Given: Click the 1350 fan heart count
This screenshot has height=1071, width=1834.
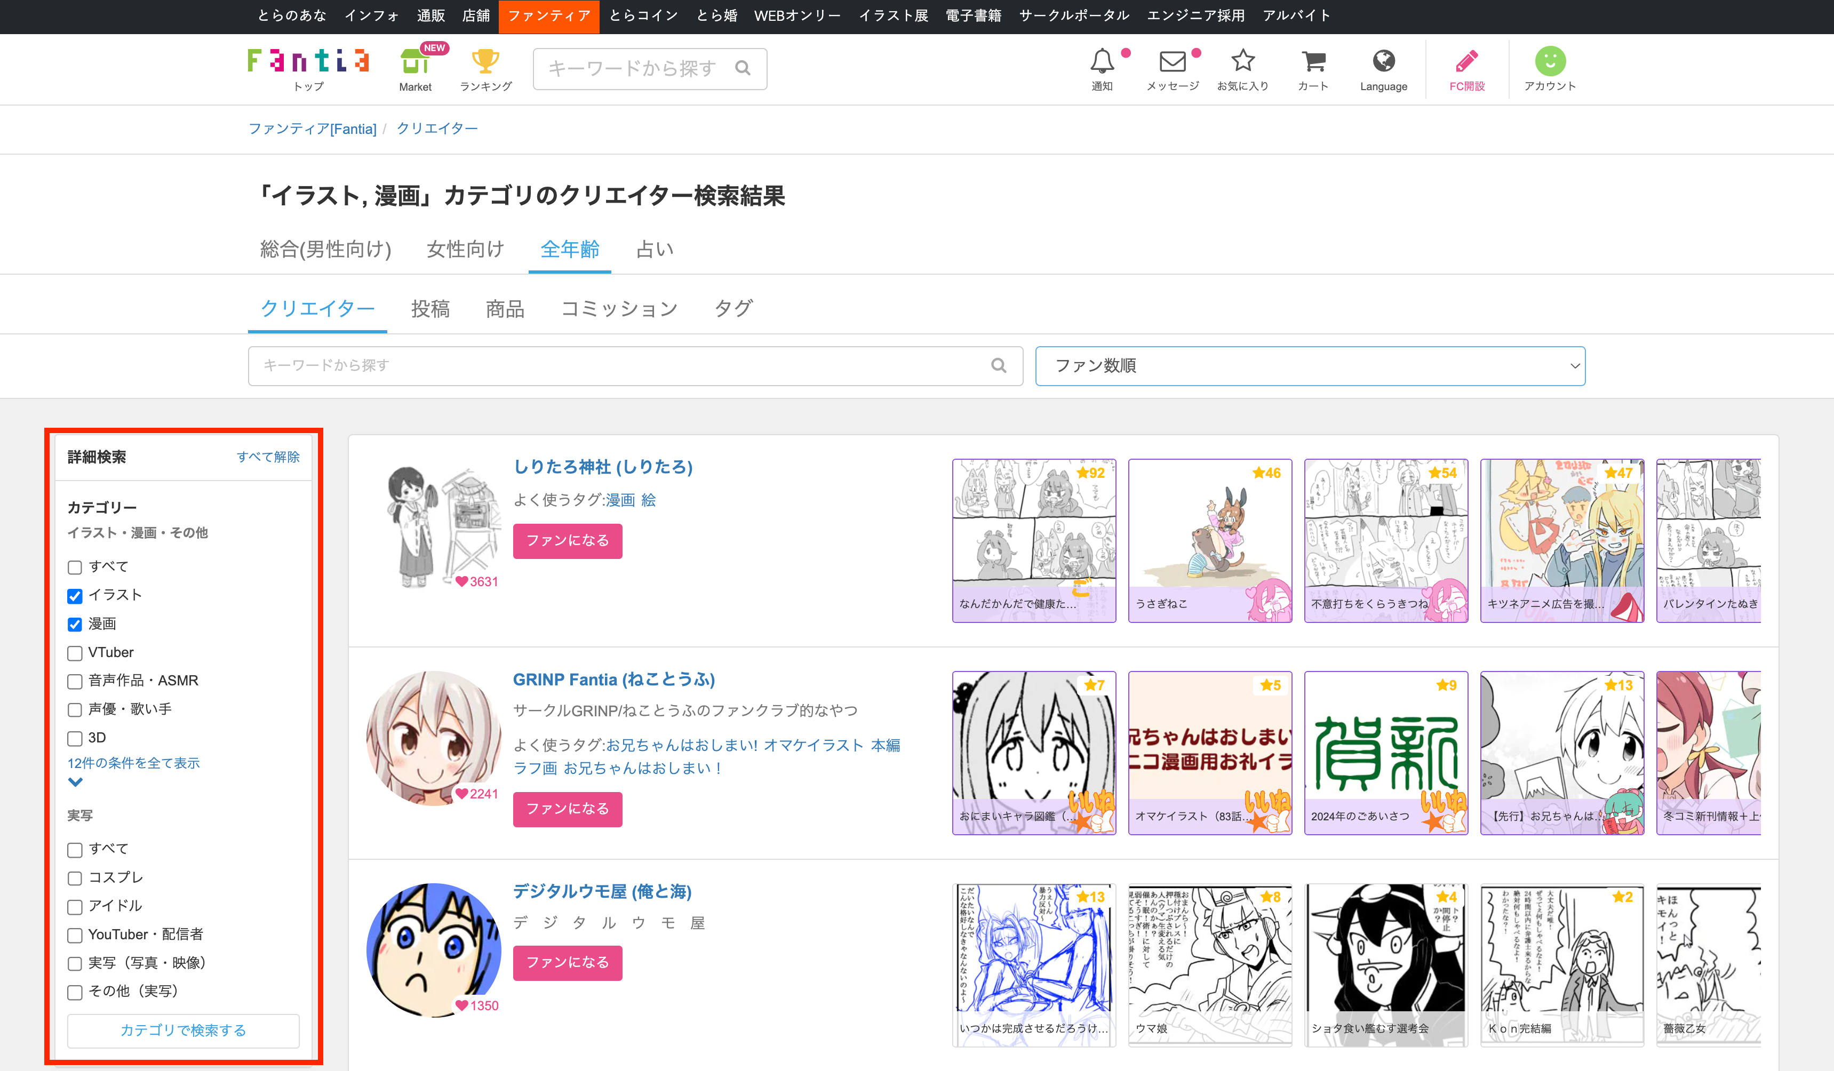Looking at the screenshot, I should tap(477, 1005).
